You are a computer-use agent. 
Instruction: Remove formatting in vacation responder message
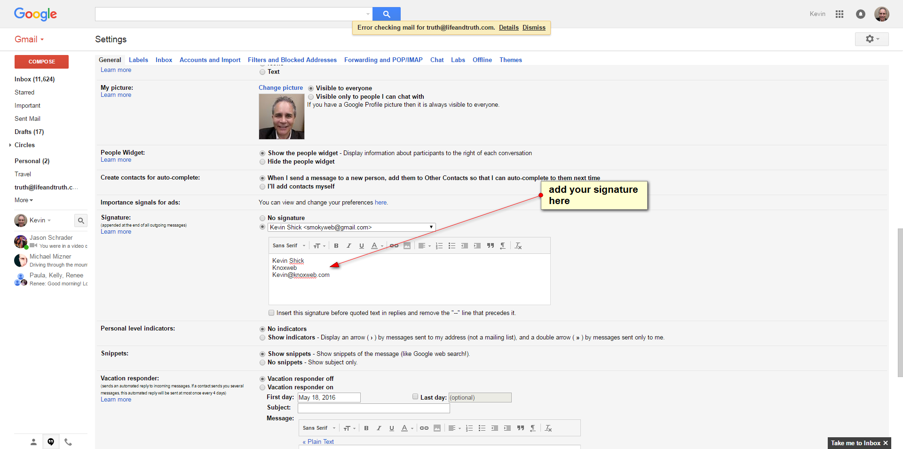(x=548, y=428)
